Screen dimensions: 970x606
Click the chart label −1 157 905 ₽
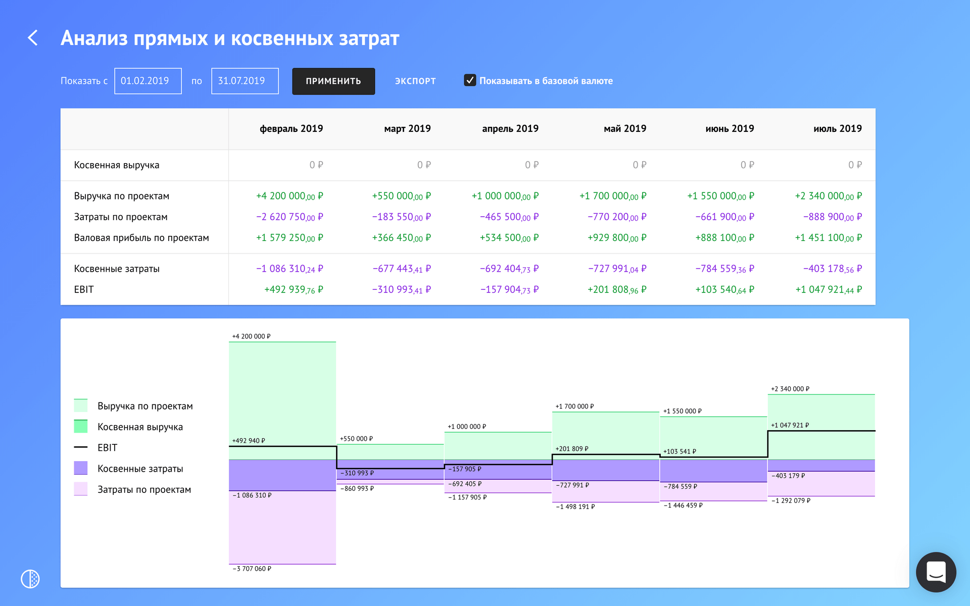467,497
